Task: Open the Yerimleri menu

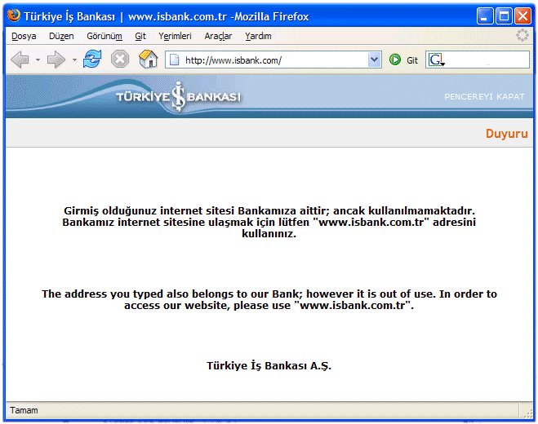Action: coord(175,36)
